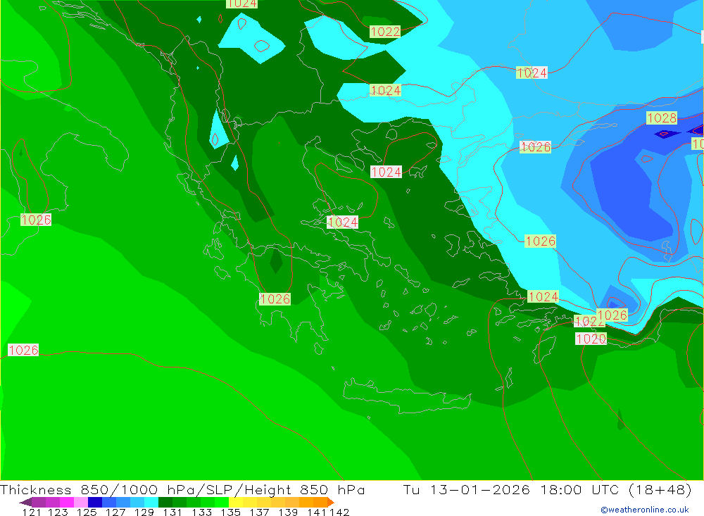Click the 1024 label on Turkey's southwest coast
Screen dimensions: 704x516
point(543,296)
